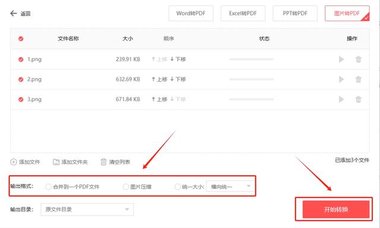Uncheck the select-all checkbox in header
This screenshot has height=228, width=380.
pos(21,38)
